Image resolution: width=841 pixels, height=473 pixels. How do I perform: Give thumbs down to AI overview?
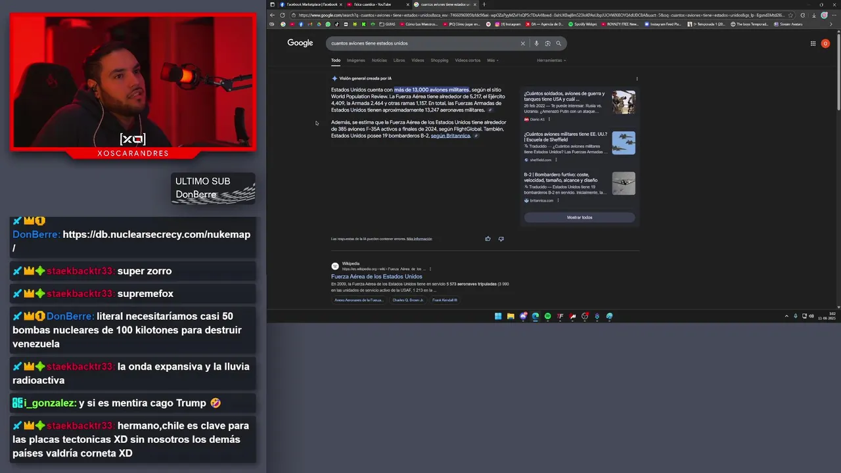(501, 239)
